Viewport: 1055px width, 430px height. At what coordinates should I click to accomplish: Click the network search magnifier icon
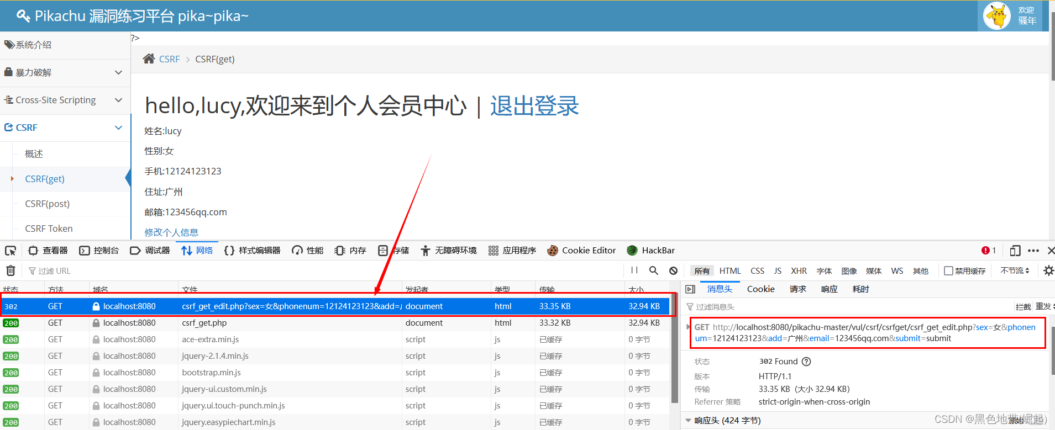pyautogui.click(x=654, y=270)
